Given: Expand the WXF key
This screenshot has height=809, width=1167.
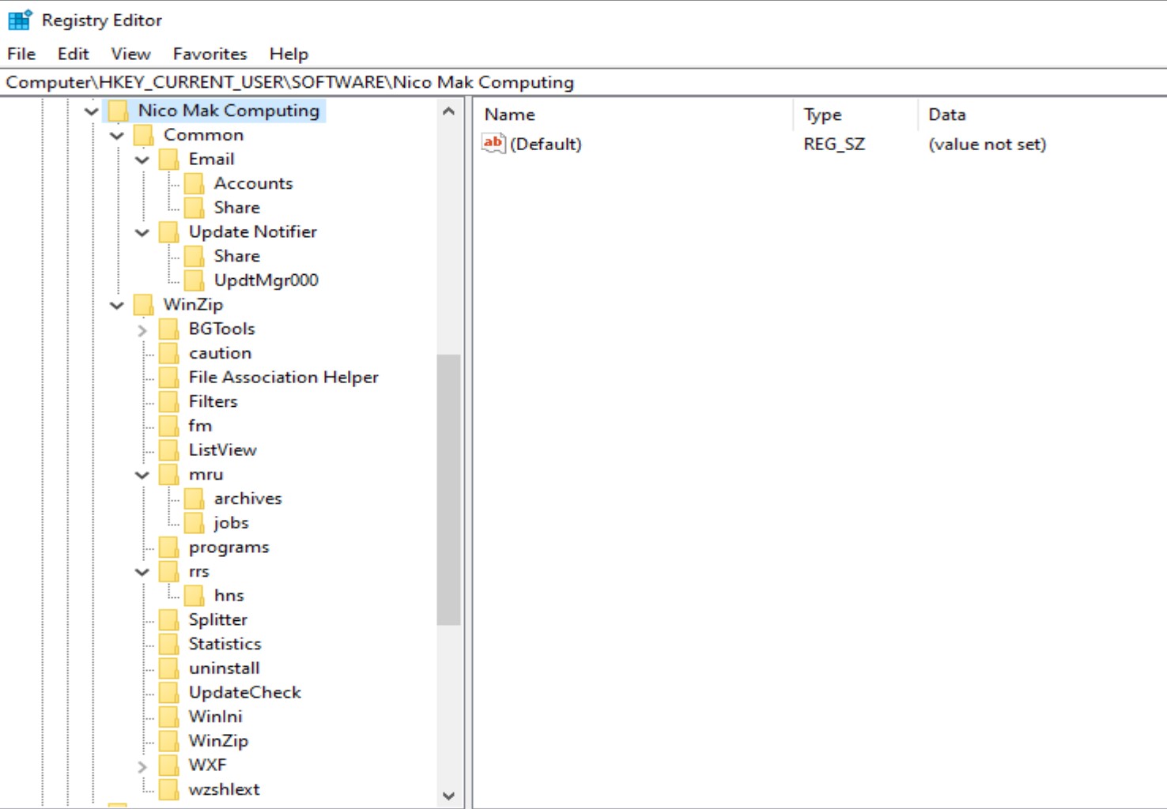Looking at the screenshot, I should 141,765.
